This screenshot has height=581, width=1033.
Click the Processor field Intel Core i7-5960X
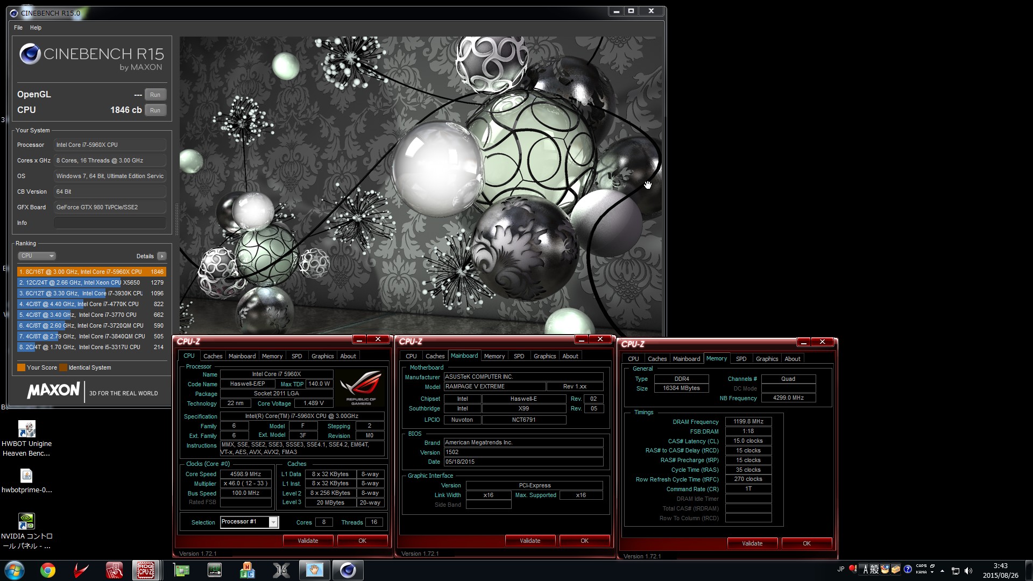pos(110,145)
